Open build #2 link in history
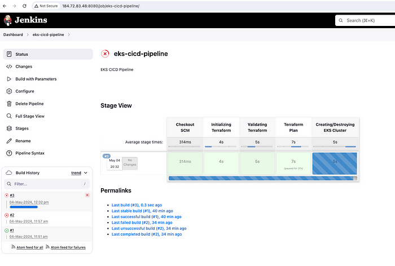Image resolution: width=395 pixels, height=266 pixels. click(12, 215)
